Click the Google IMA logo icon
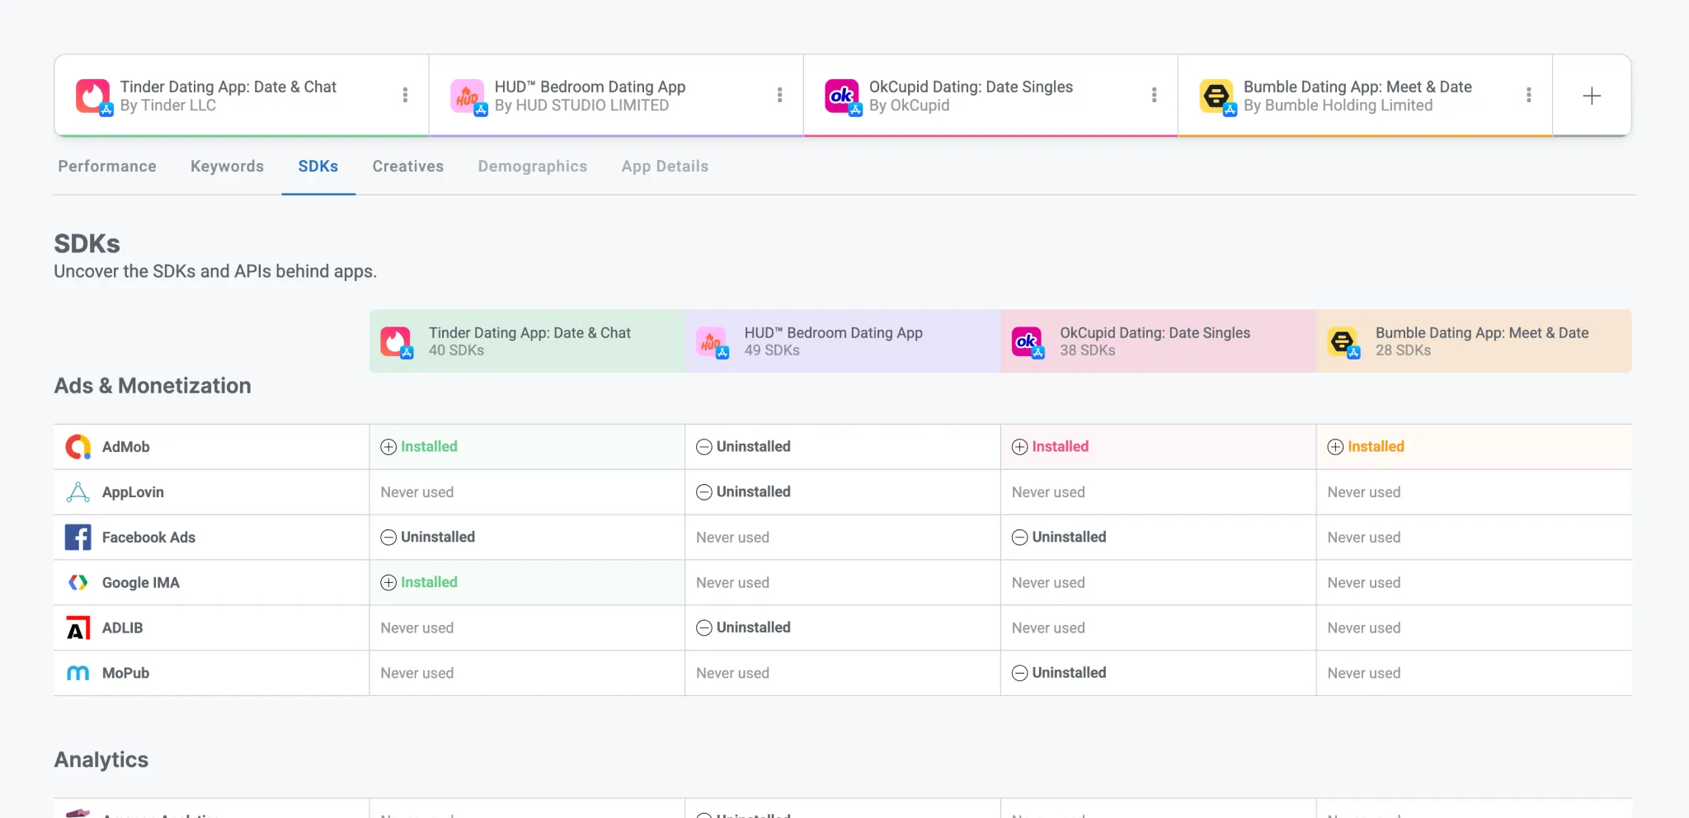This screenshot has height=818, width=1689. pyautogui.click(x=78, y=583)
